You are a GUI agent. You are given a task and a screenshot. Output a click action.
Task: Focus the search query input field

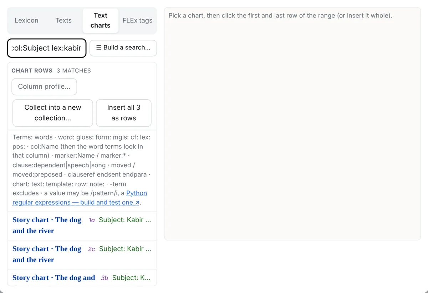pos(47,48)
